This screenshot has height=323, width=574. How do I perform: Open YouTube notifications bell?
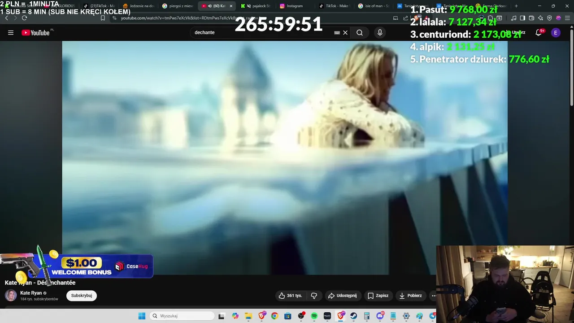[x=539, y=32]
